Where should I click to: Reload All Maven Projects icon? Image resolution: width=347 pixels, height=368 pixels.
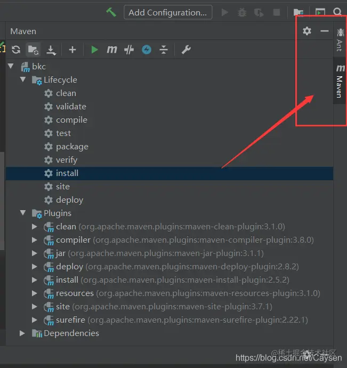pyautogui.click(x=16, y=50)
